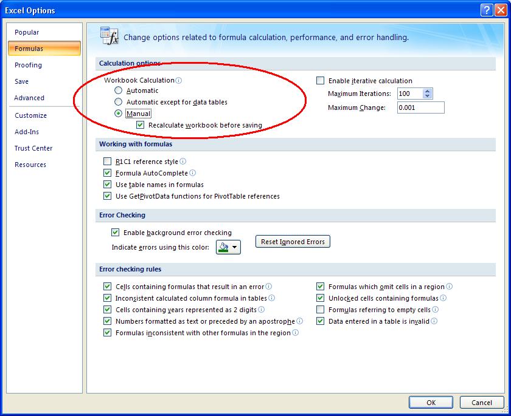The width and height of the screenshot is (511, 416).
Task: Toggle Use GetPivotData functions checkbox
Action: coord(107,196)
